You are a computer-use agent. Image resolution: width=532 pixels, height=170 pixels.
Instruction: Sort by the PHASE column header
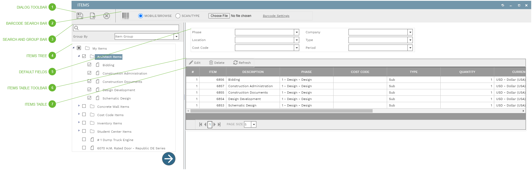[x=306, y=72]
